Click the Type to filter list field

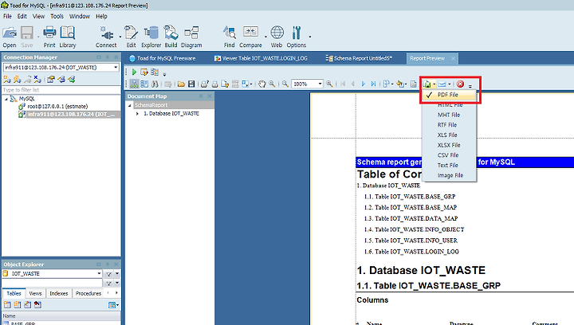click(61, 90)
